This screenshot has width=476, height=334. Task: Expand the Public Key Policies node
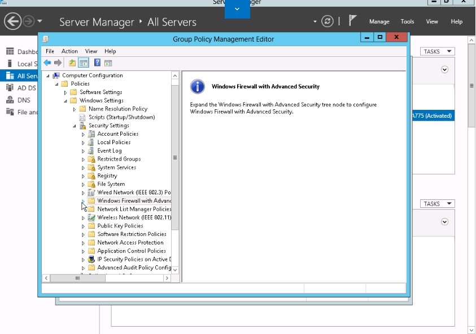click(x=83, y=226)
